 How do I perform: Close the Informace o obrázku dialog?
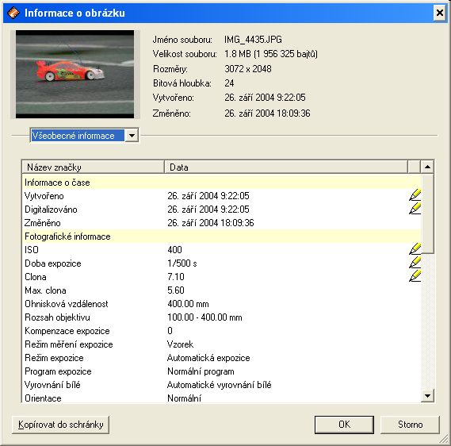pos(439,13)
